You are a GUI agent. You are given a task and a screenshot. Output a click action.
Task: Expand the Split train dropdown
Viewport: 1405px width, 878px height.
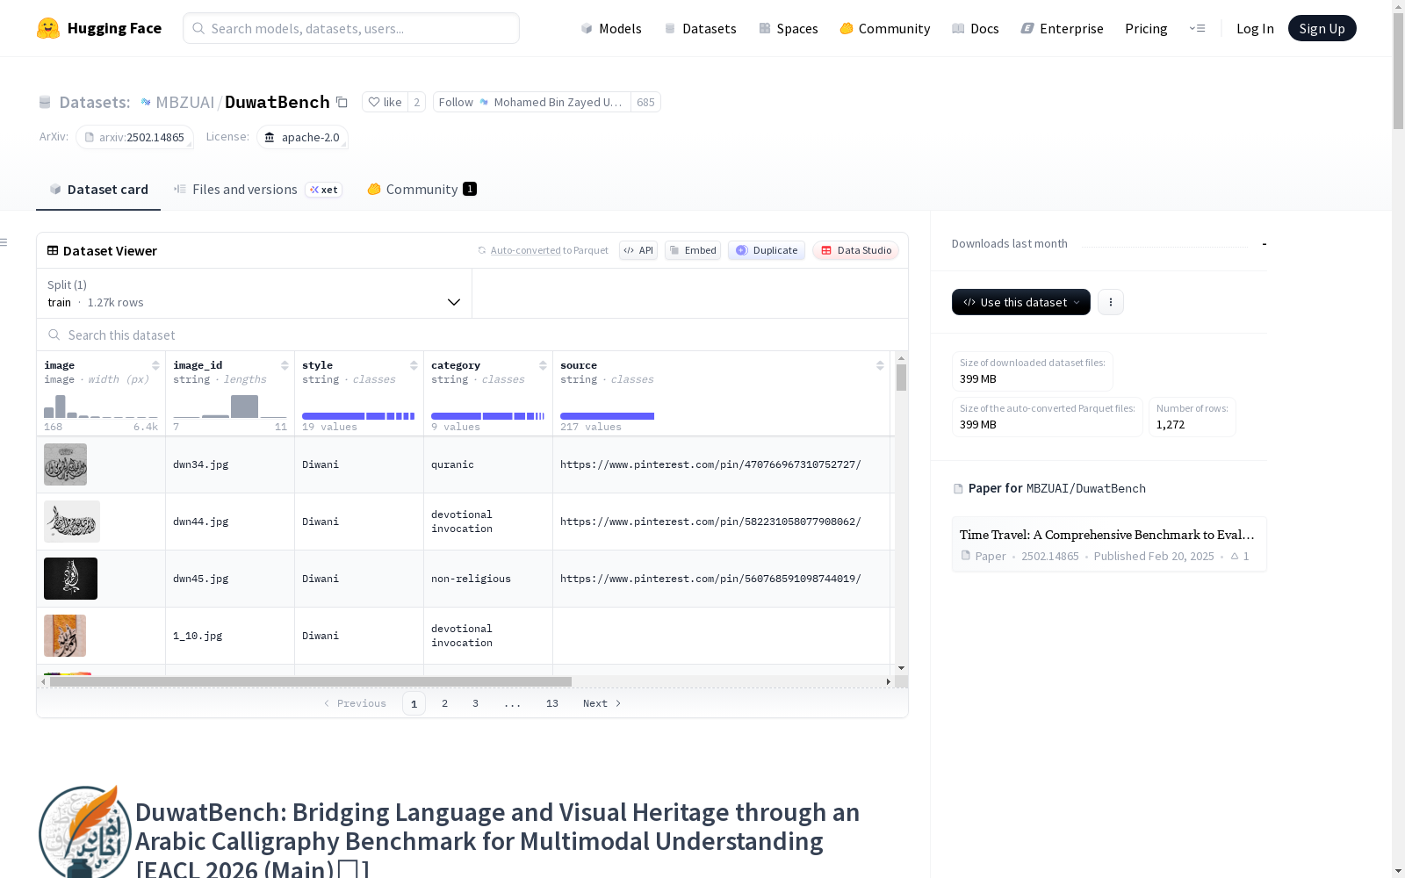[x=255, y=293]
